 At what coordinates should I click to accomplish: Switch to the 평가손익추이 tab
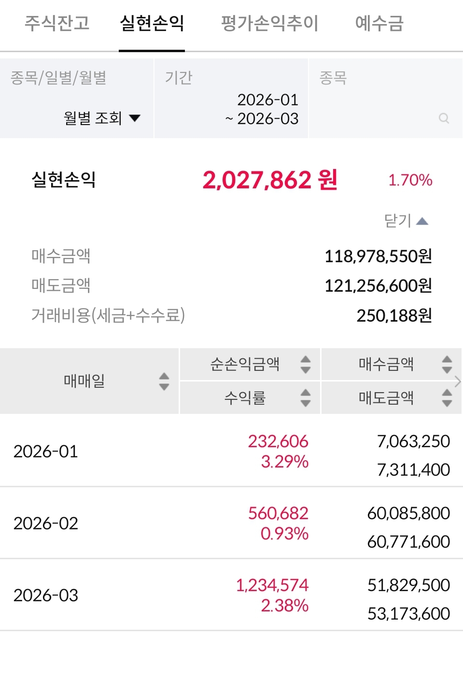tap(269, 23)
